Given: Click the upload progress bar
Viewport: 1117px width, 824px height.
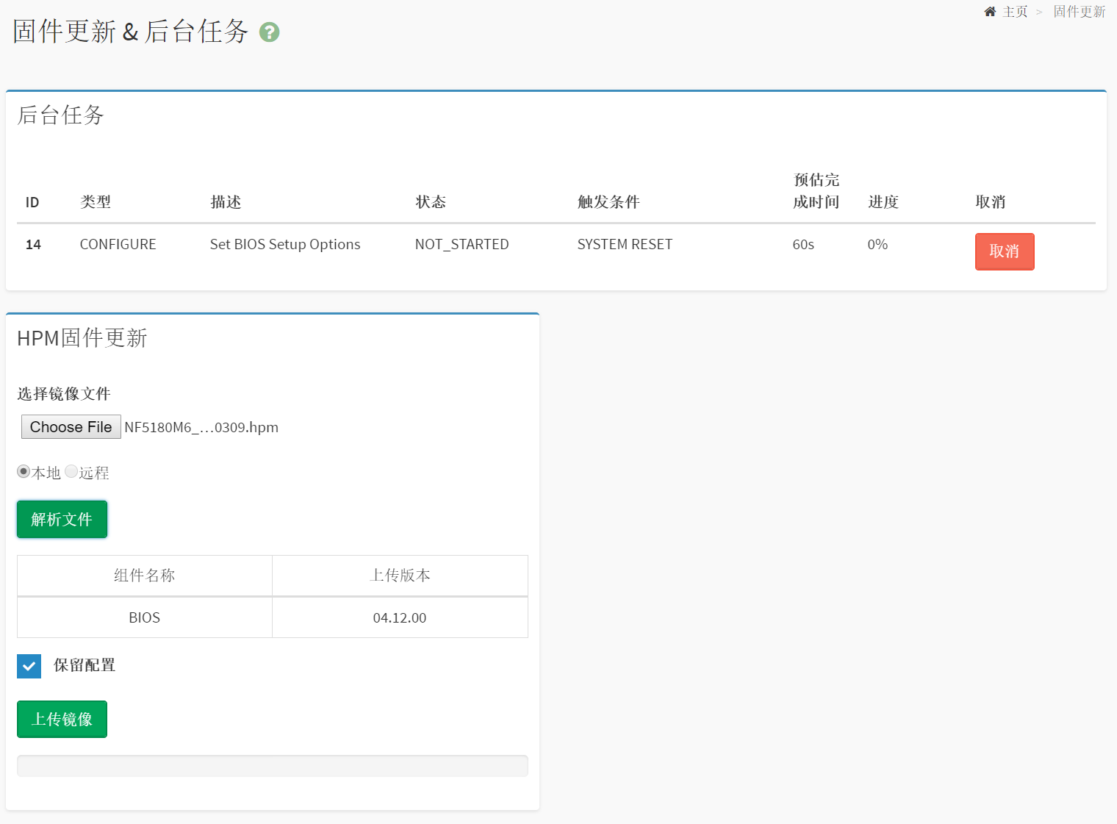Looking at the screenshot, I should tap(272, 766).
